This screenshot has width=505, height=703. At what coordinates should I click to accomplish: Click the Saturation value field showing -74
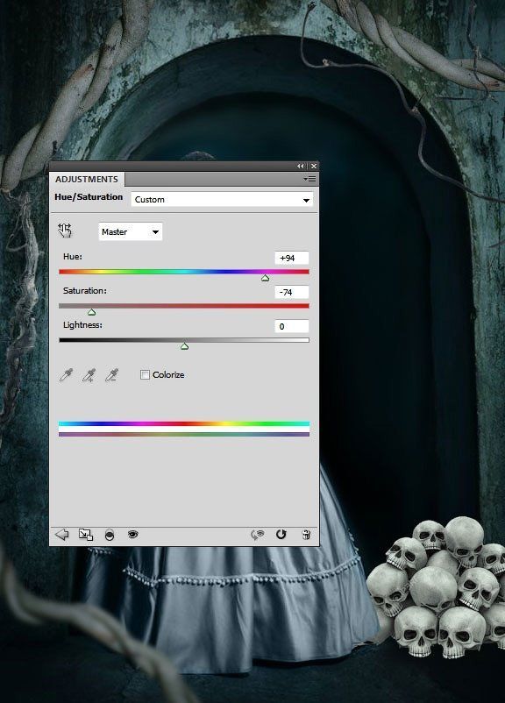pyautogui.click(x=292, y=292)
